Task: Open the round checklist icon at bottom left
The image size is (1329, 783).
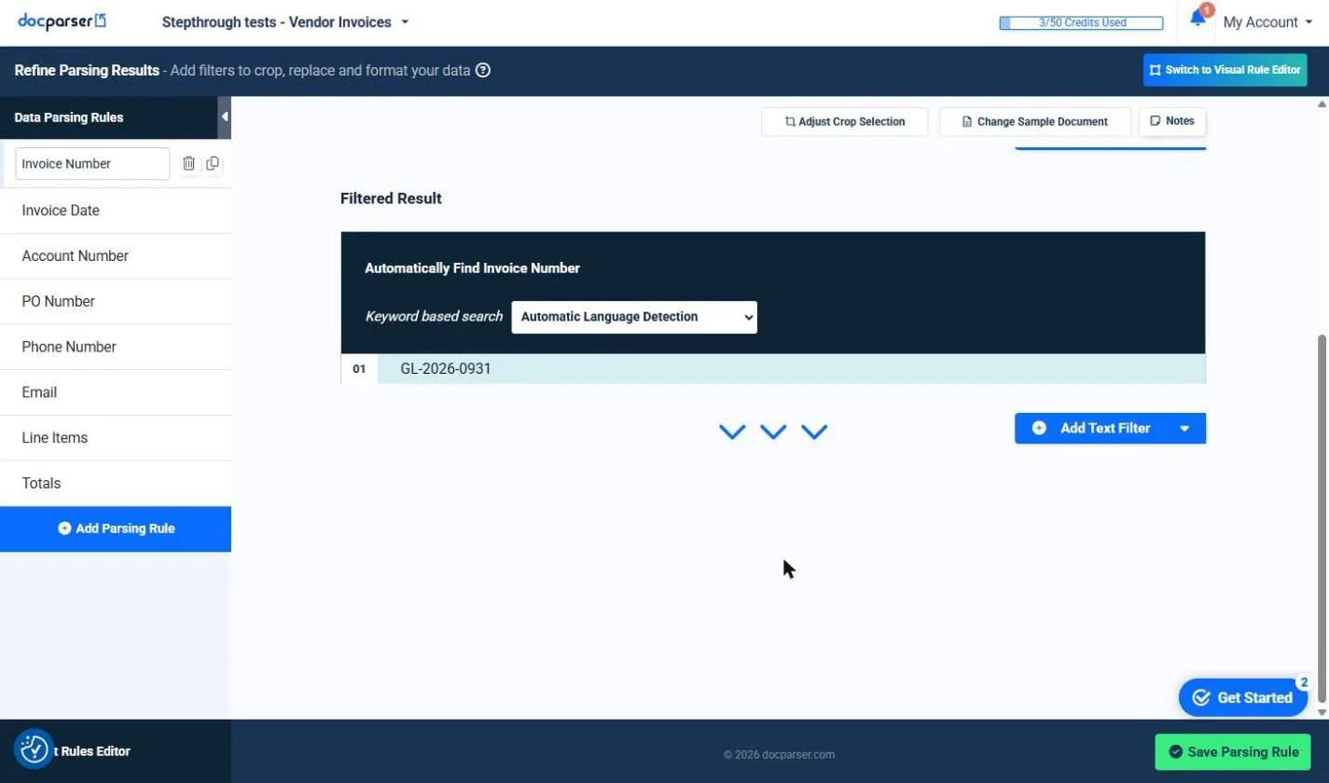Action: click(x=34, y=749)
